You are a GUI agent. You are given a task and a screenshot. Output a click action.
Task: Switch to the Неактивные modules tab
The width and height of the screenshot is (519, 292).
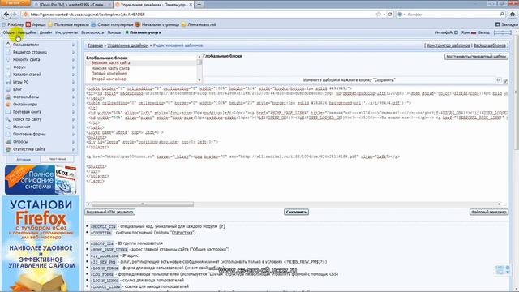point(58,159)
